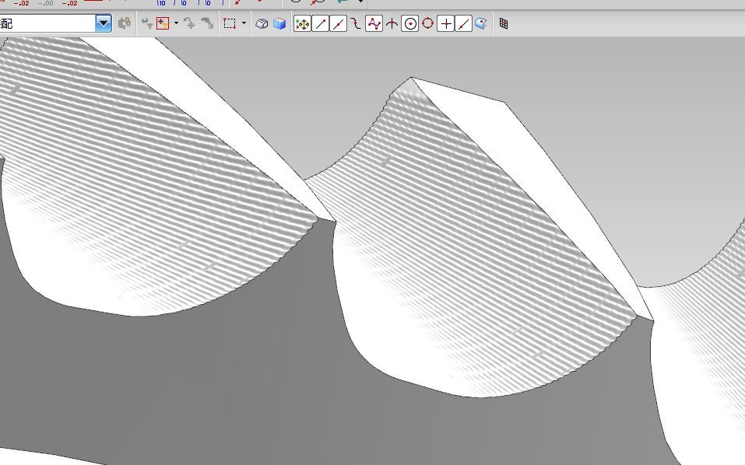Viewport: 745px width, 465px height.
Task: Toggle the Control Point snap
Action: (x=356, y=23)
